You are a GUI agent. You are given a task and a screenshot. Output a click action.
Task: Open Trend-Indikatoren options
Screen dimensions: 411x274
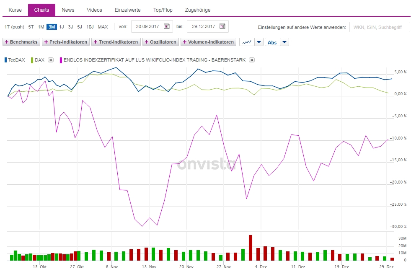click(116, 42)
